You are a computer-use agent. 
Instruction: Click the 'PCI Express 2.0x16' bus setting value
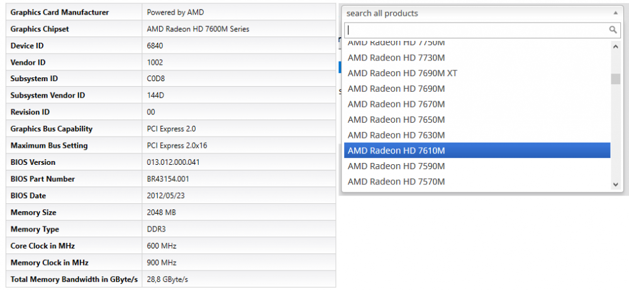click(x=177, y=145)
